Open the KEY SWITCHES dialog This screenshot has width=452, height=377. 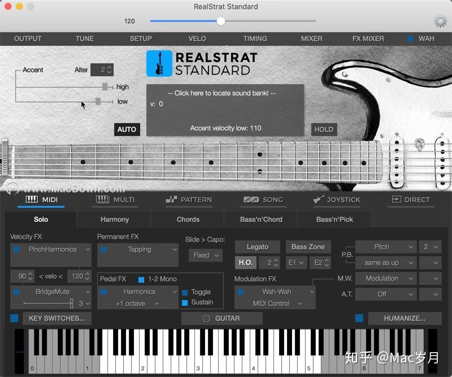click(57, 318)
